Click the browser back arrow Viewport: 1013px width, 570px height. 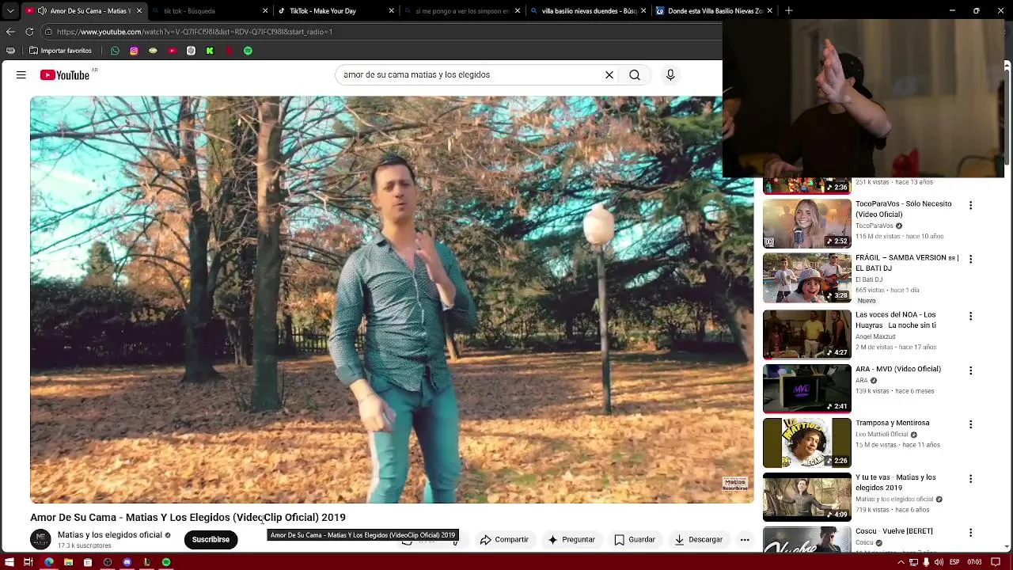[10, 32]
